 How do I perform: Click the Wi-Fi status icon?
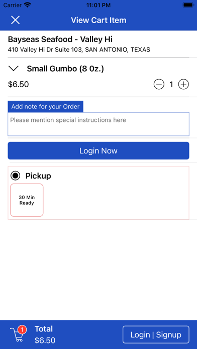coord(28,5)
